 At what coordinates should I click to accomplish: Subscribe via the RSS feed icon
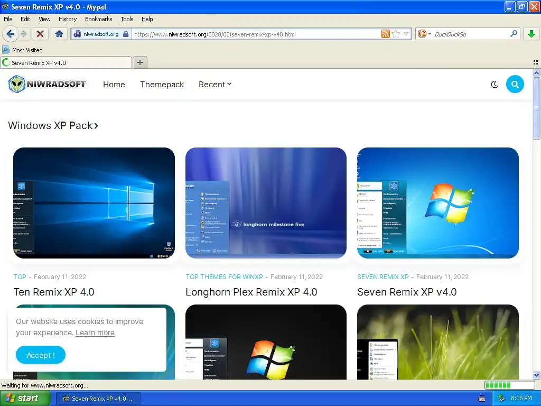[385, 34]
